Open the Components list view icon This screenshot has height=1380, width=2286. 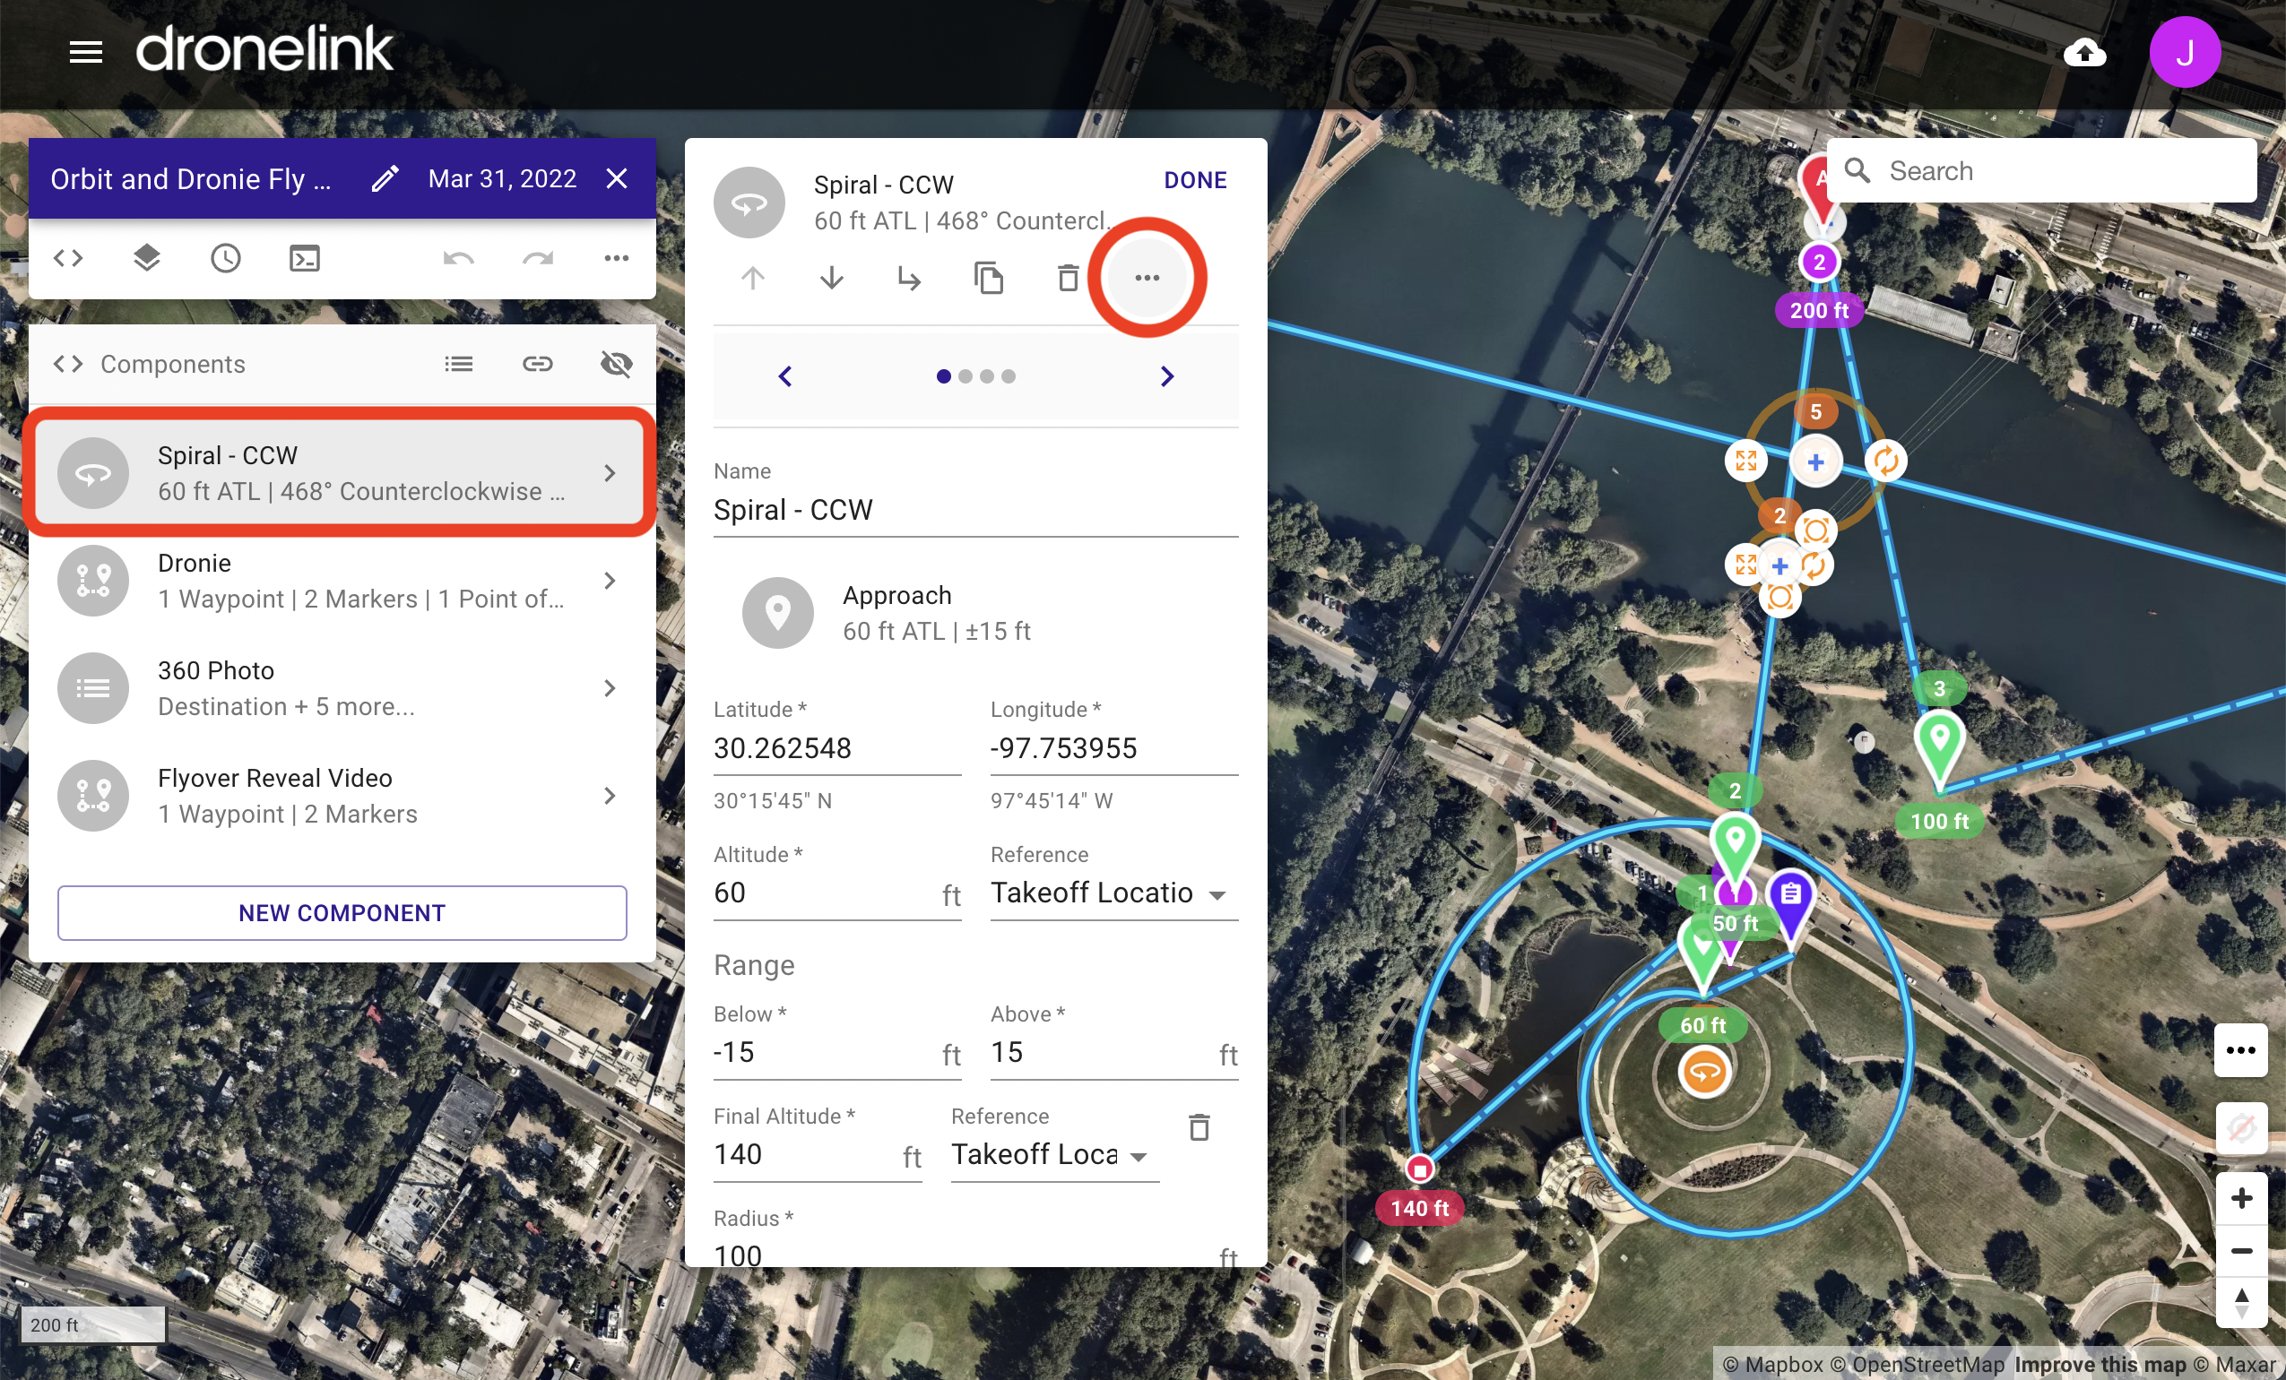pos(458,364)
